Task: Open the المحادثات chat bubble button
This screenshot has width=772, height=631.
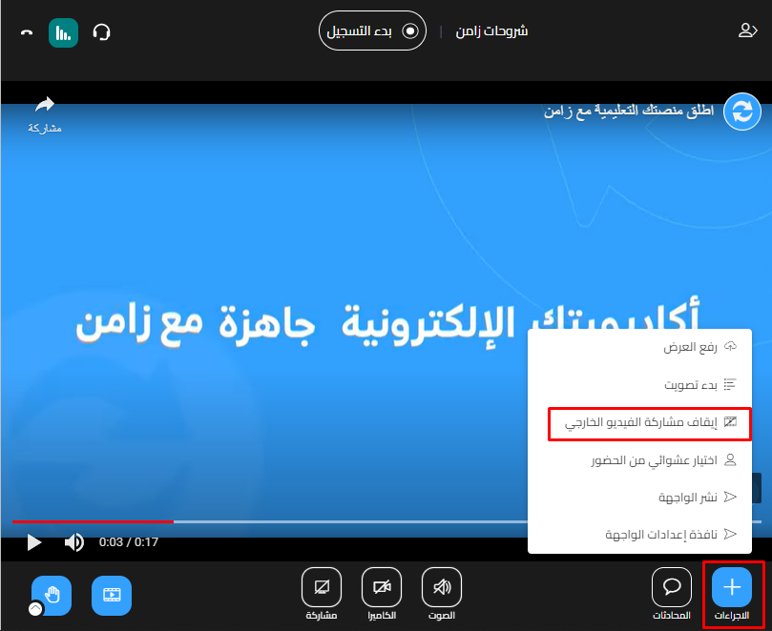Action: (x=672, y=587)
